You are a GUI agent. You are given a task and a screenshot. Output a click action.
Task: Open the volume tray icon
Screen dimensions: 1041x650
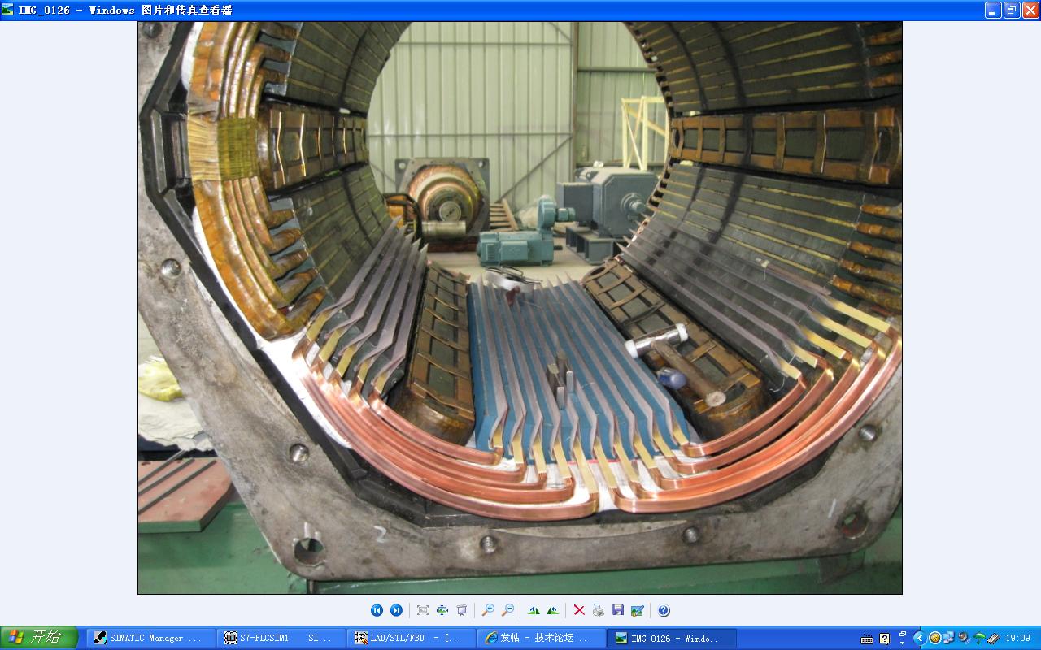(963, 638)
